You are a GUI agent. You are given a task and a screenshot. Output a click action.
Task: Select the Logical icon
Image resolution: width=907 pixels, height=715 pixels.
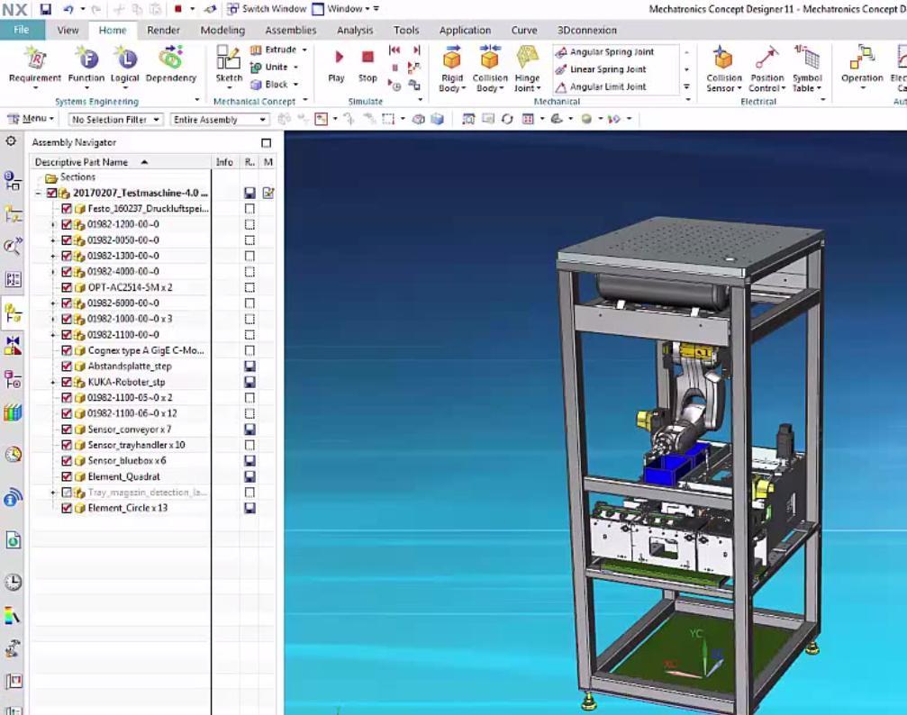click(125, 58)
